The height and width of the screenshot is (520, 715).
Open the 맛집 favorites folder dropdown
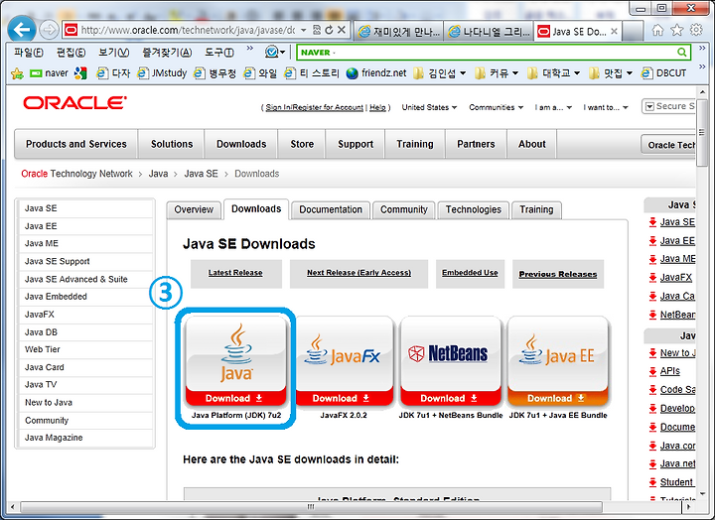(611, 73)
